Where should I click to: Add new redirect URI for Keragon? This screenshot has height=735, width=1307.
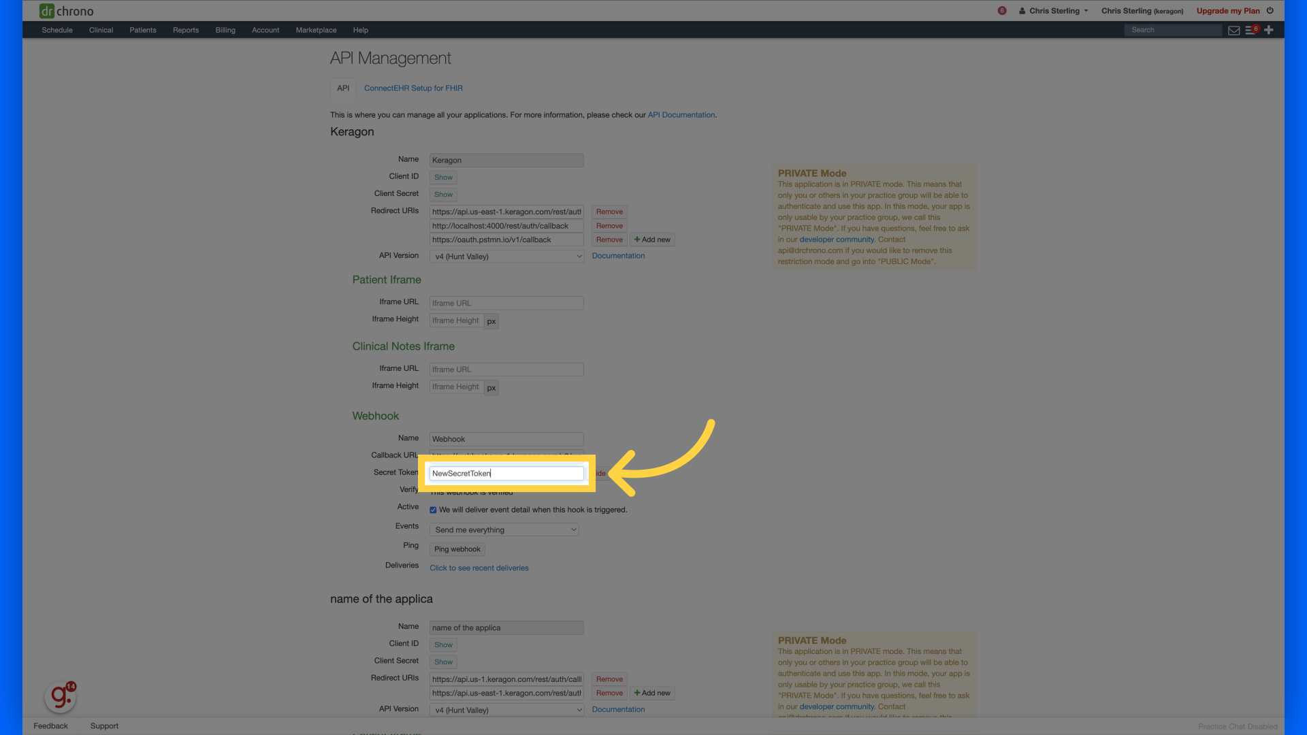point(652,240)
